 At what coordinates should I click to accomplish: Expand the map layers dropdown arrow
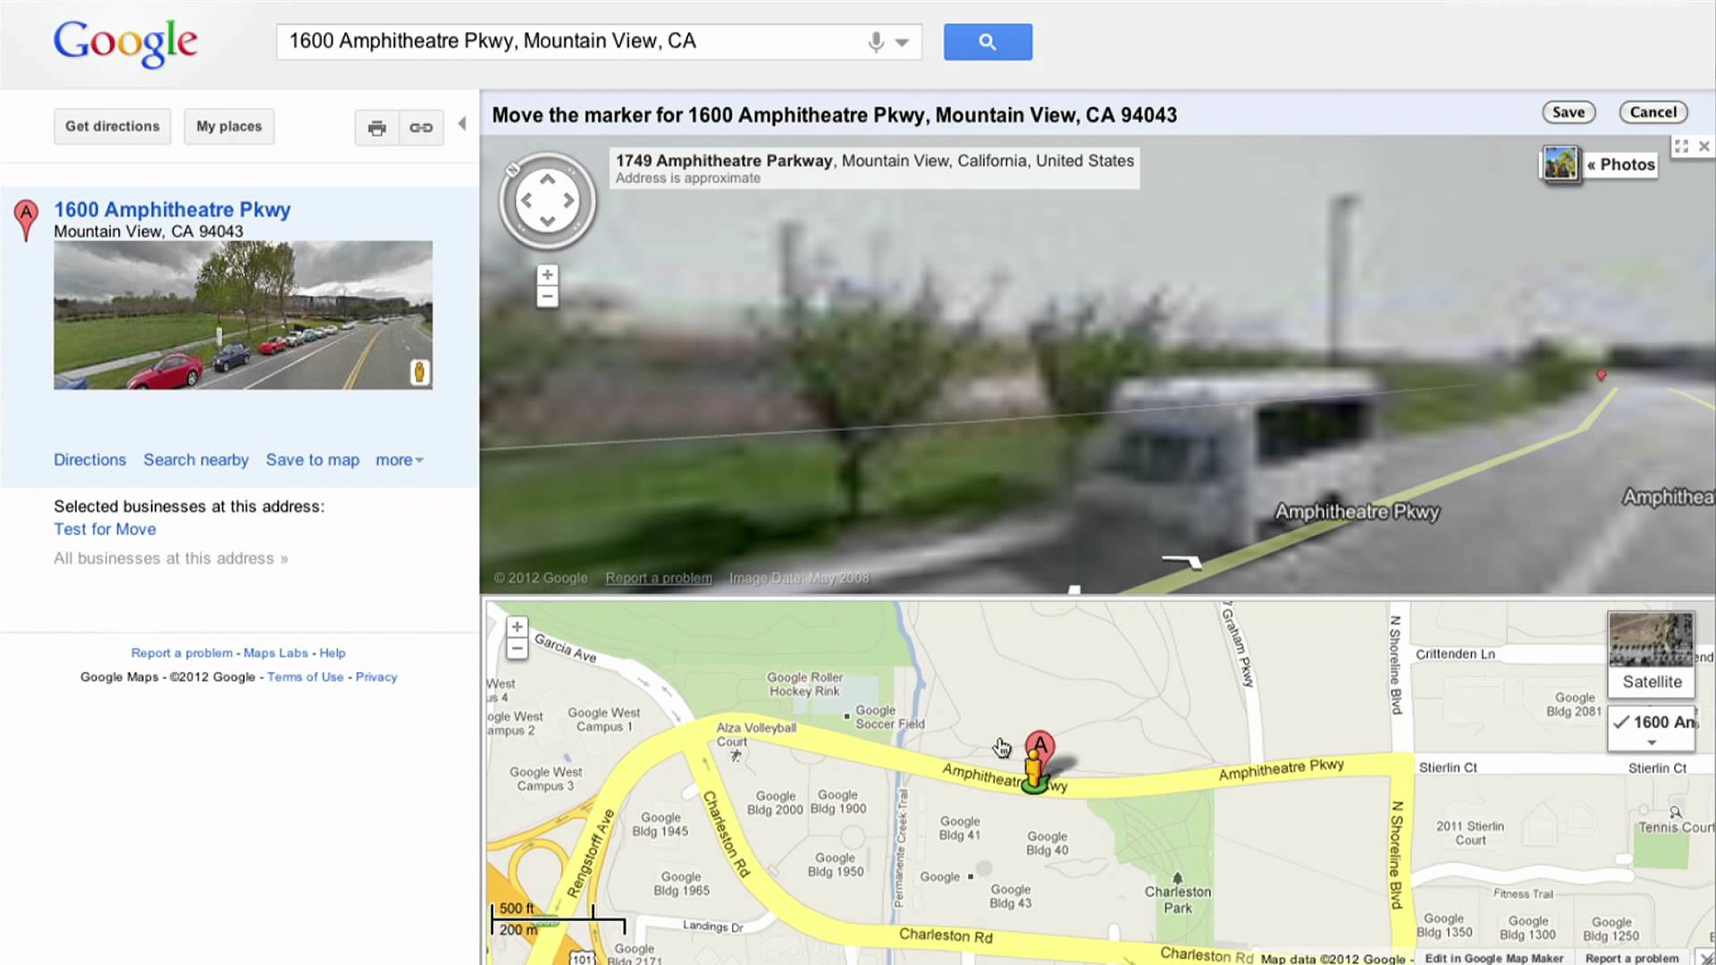pos(1652,743)
